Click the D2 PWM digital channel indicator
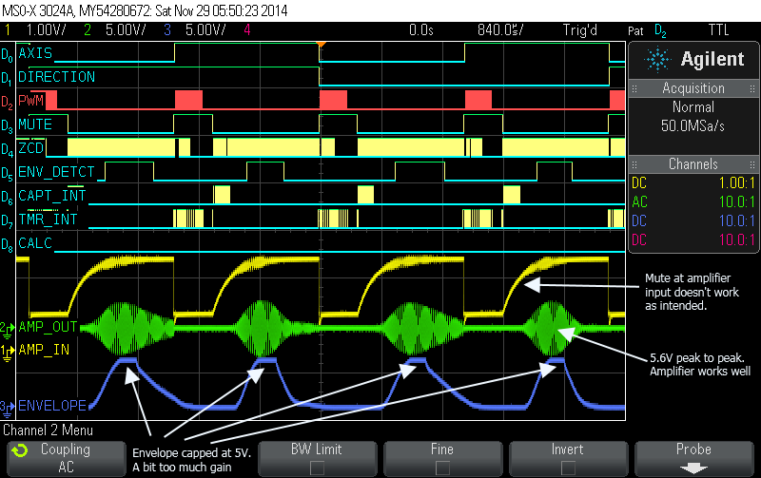Image resolution: width=761 pixels, height=478 pixels. click(x=8, y=101)
